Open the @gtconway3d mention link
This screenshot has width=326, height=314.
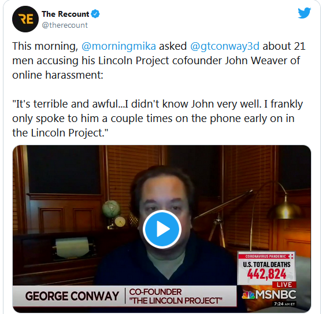[225, 46]
